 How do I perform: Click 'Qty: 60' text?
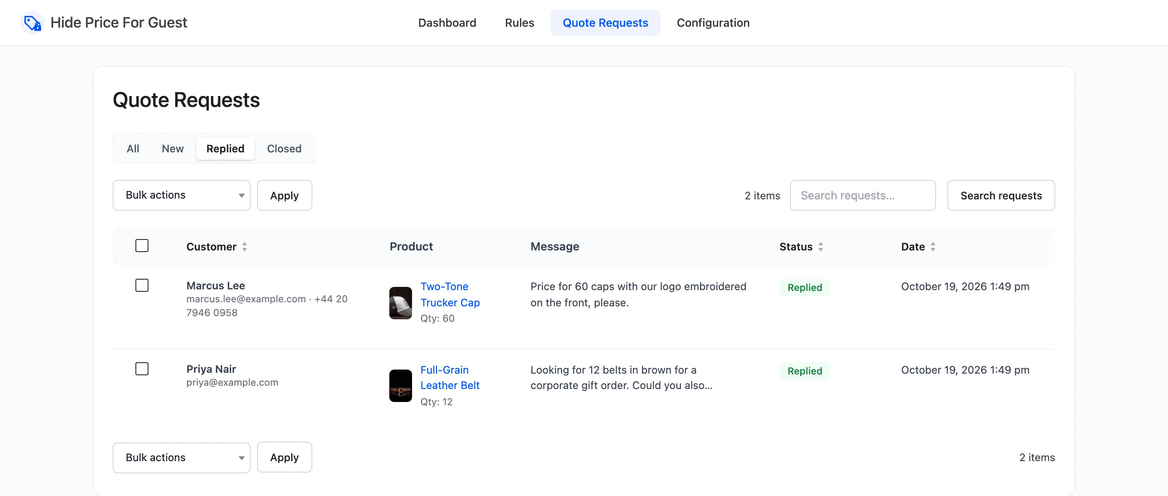[437, 319]
